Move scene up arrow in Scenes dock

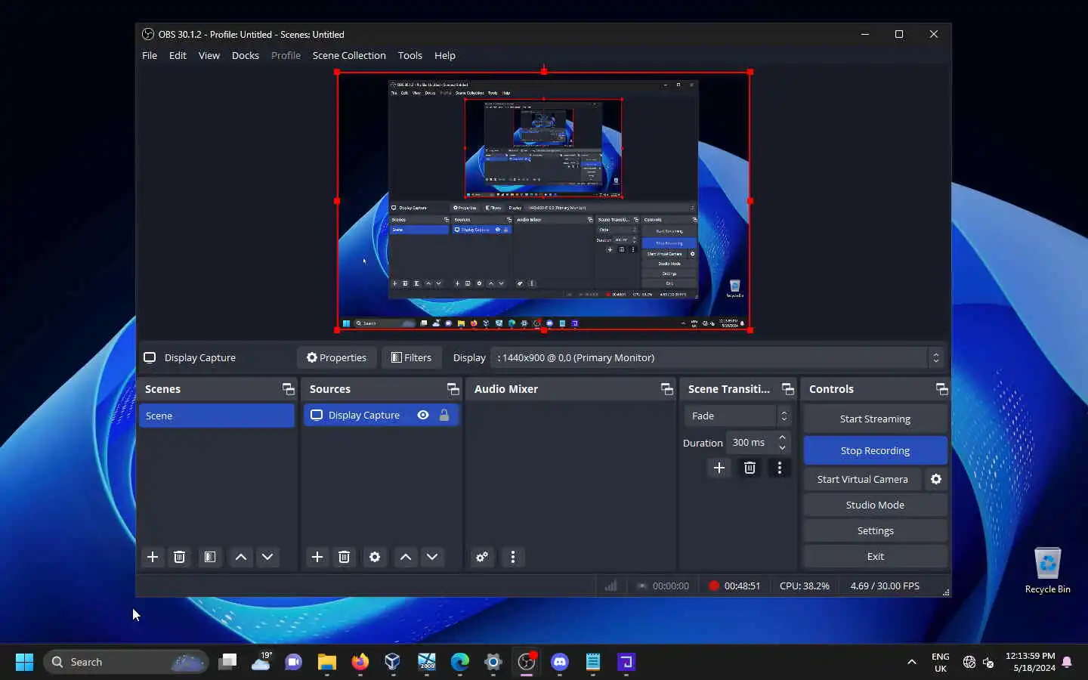coord(241,557)
